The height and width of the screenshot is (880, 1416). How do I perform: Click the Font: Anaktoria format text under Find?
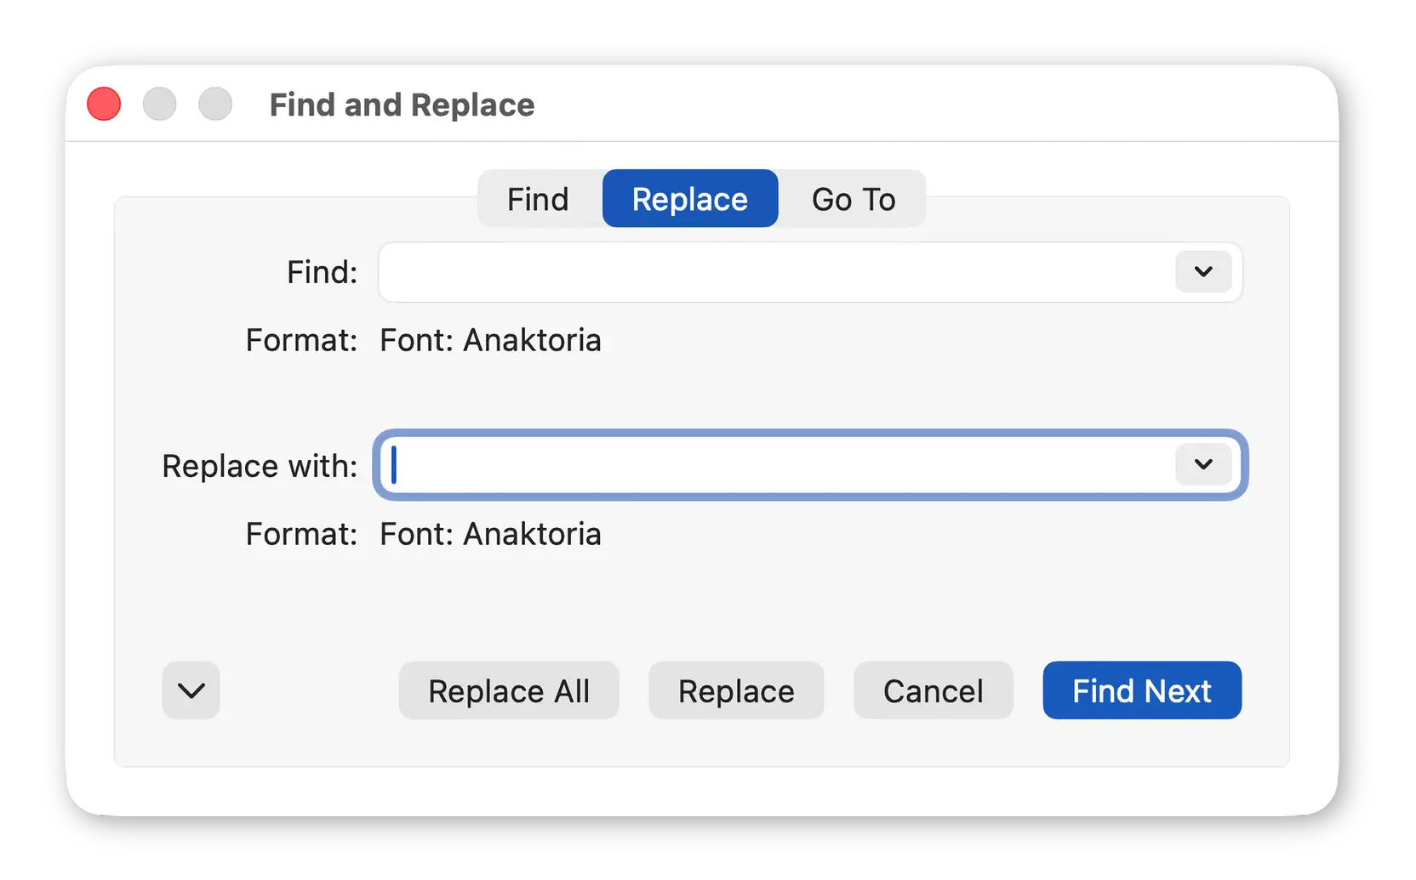(x=490, y=340)
